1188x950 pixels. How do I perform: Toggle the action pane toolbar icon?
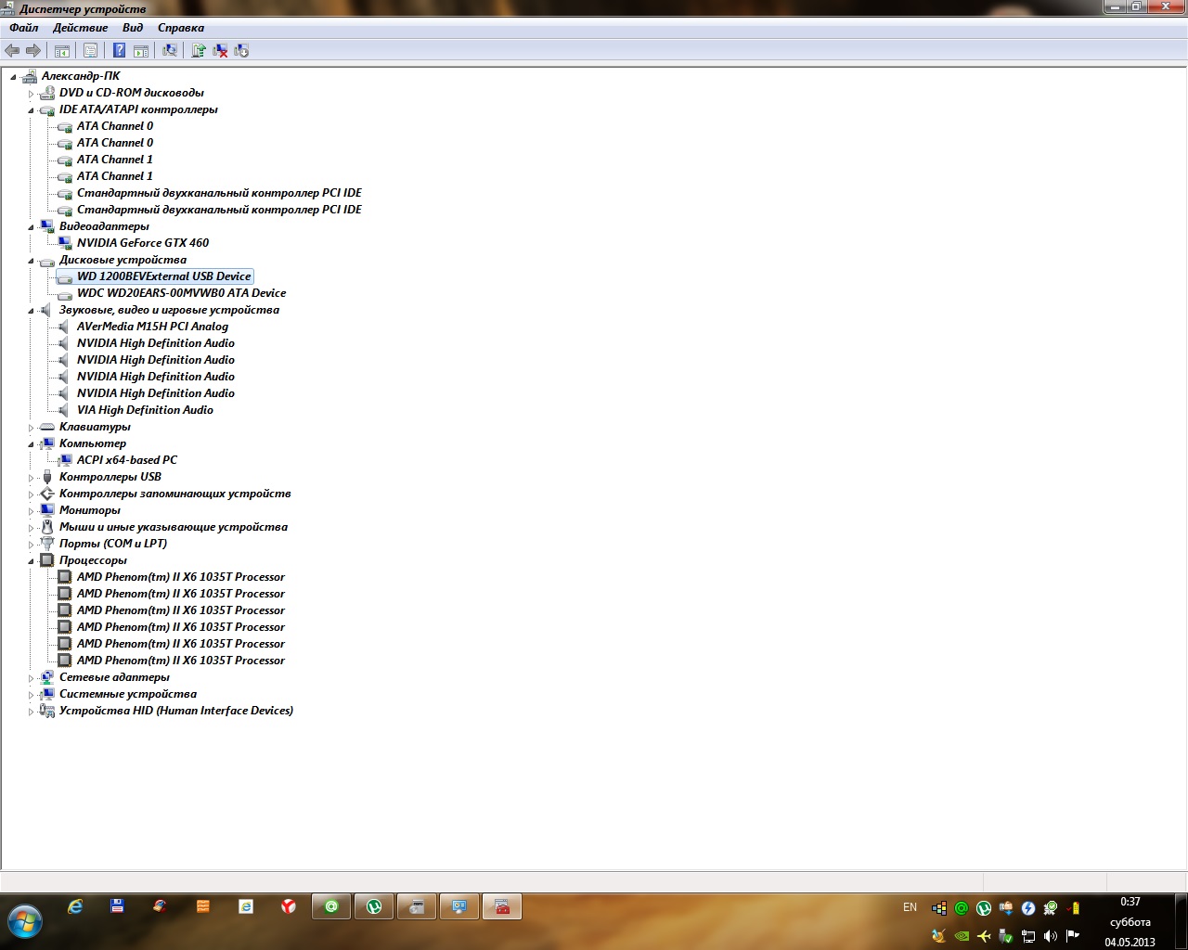[141, 51]
